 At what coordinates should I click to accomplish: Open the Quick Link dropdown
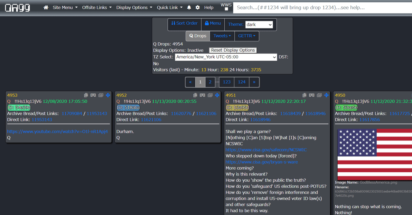click(170, 7)
